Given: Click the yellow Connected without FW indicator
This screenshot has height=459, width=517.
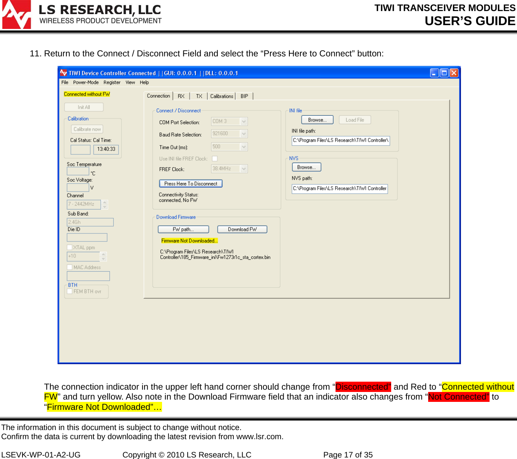Looking at the screenshot, I should tap(87, 94).
